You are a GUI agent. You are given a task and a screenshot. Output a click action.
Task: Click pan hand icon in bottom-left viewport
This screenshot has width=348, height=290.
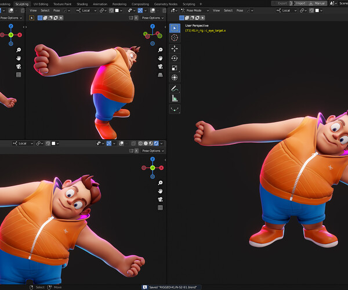160,191
